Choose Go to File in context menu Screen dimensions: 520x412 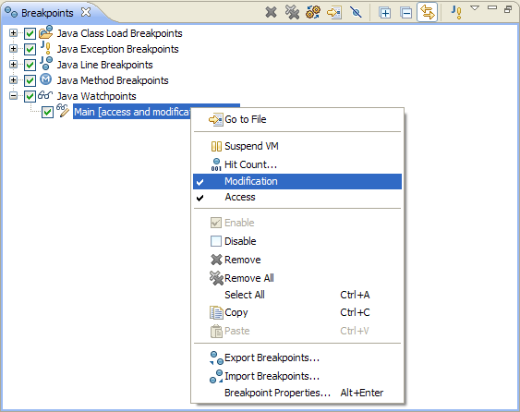(x=297, y=119)
